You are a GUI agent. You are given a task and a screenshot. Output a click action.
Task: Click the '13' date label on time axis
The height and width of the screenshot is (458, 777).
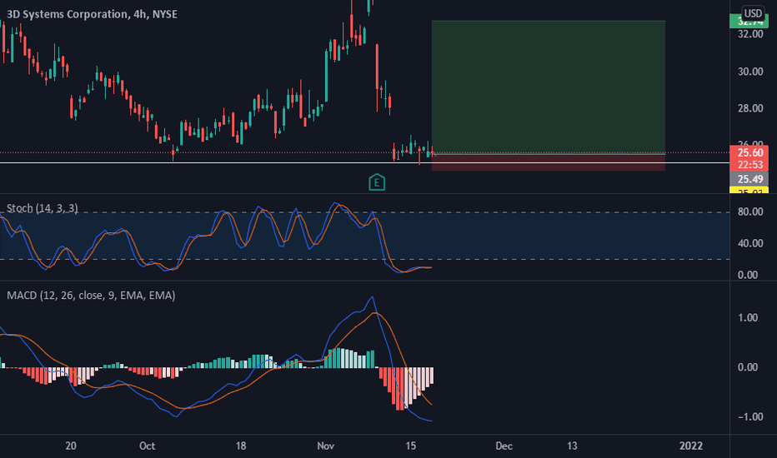coord(573,446)
